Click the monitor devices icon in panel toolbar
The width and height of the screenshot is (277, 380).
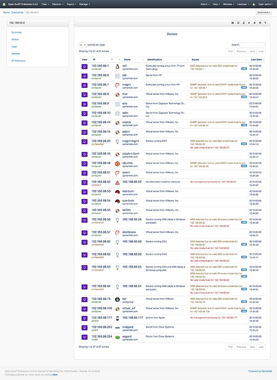(238, 23)
